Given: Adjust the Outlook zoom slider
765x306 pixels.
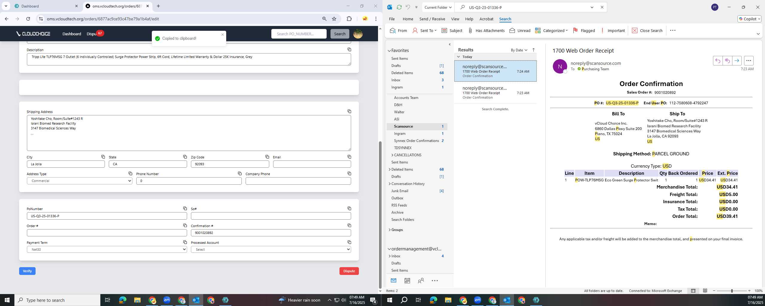Looking at the screenshot, I should (732, 291).
